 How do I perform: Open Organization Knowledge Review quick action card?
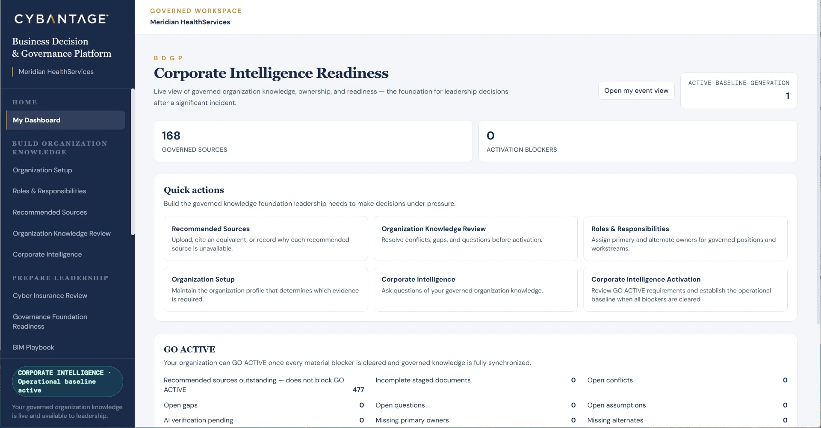click(475, 239)
